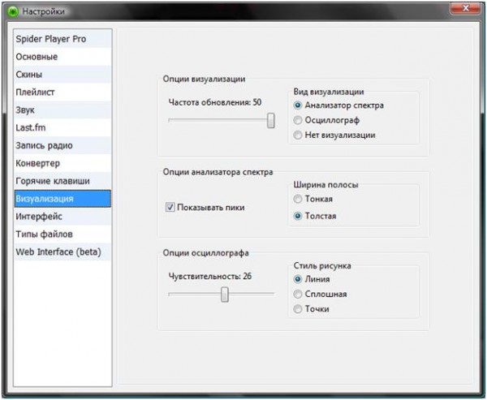Click the green Spider Player title bar icon
Viewport: 487px width, 400px height.
(13, 12)
